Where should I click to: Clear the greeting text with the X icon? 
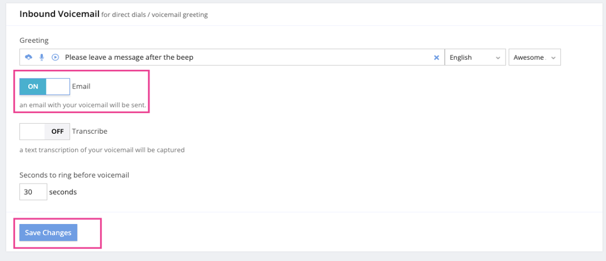click(x=436, y=57)
